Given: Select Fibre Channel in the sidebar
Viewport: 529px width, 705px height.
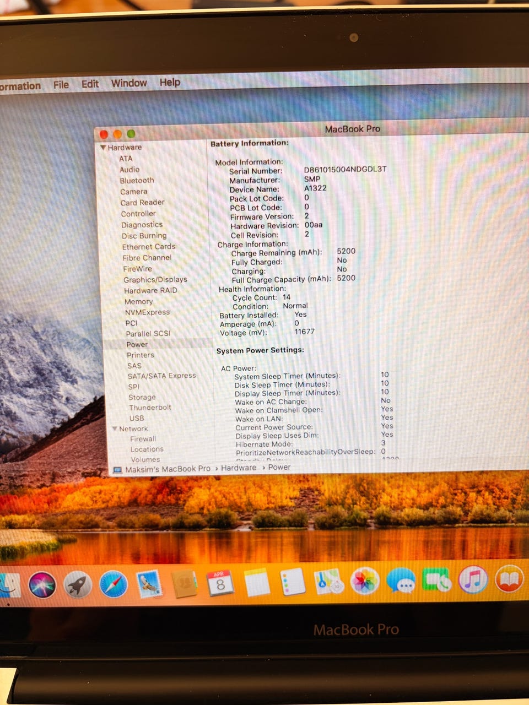Looking at the screenshot, I should [147, 258].
